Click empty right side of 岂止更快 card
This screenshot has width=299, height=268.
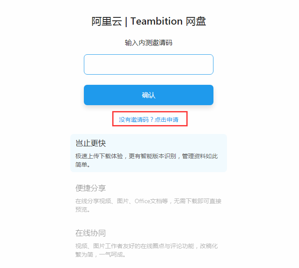coord(203,143)
